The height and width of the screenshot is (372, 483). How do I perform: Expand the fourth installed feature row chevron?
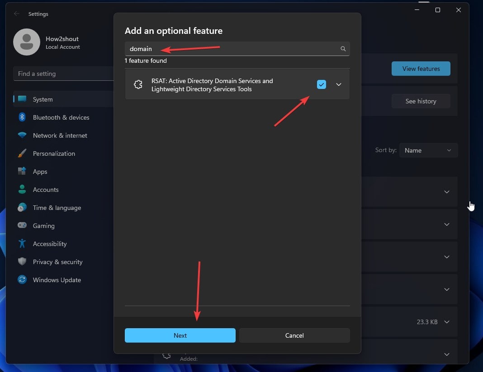coord(447,289)
